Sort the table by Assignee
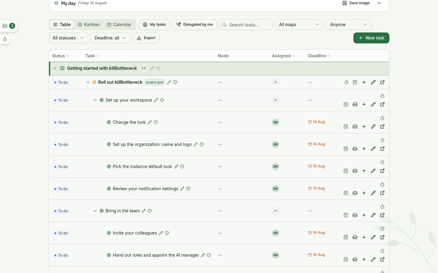The height and width of the screenshot is (273, 438). (x=284, y=56)
